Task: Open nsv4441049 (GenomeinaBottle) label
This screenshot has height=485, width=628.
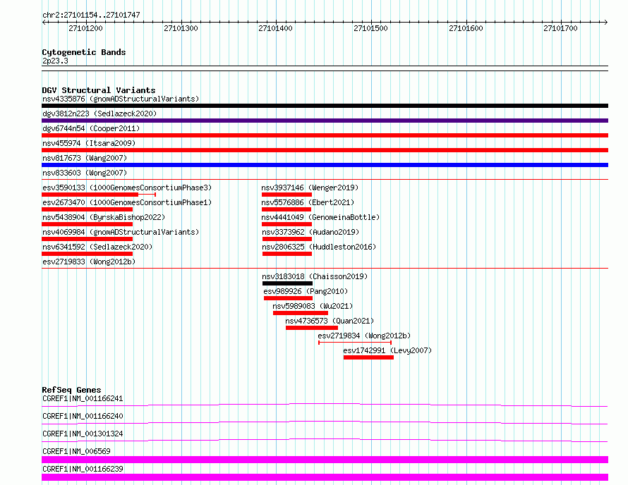Action: pos(320,217)
